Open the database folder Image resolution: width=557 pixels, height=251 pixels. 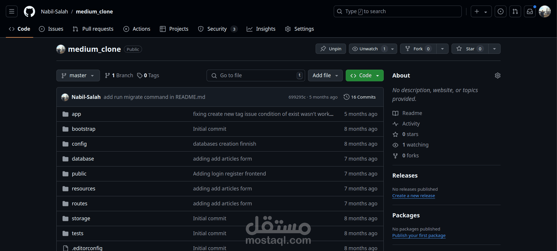click(83, 159)
